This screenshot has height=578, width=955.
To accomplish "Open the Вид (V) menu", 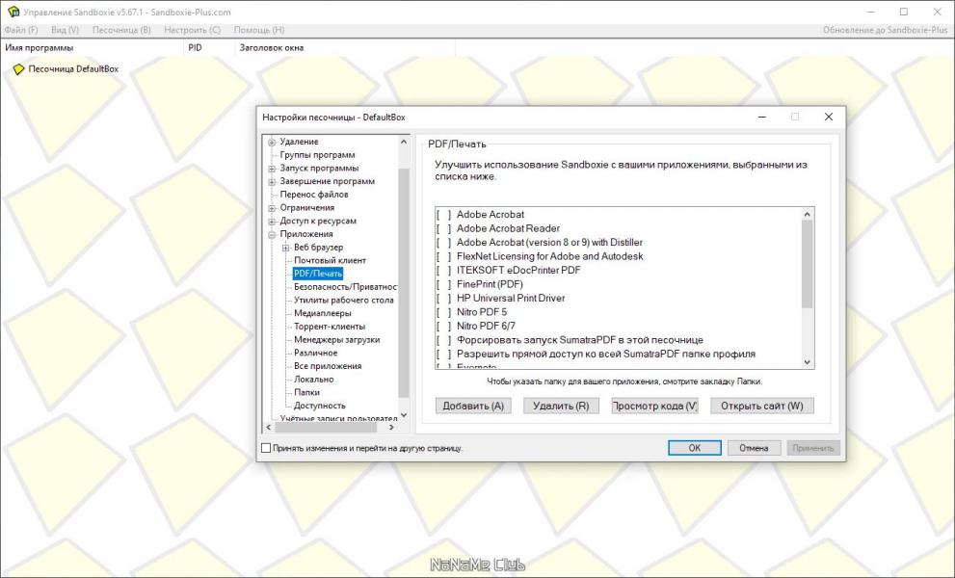I will 66,30.
